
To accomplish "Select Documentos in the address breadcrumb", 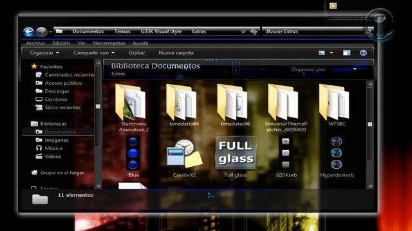I will click(88, 31).
